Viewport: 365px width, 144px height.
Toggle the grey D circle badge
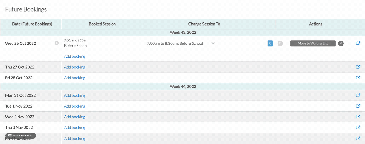tap(280, 43)
